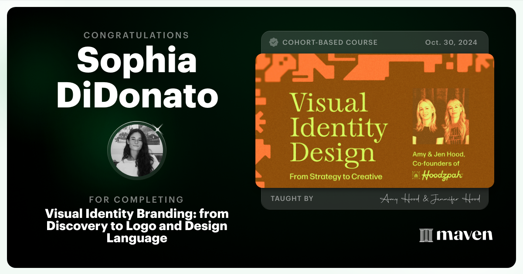Open the Visual Identity Design course artwork

[x=374, y=120]
